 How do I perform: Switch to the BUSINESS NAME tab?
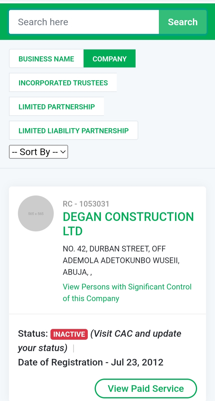tap(46, 59)
